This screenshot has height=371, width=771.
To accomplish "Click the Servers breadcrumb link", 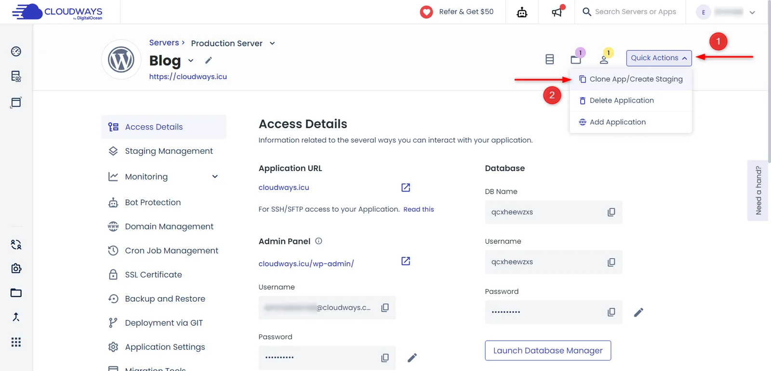I will pos(164,43).
